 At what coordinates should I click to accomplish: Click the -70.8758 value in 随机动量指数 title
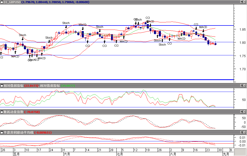pos(32,112)
